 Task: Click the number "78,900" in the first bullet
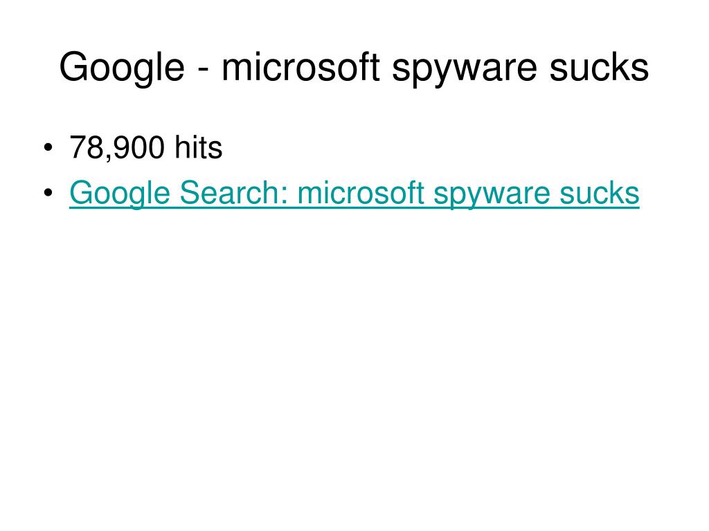(x=116, y=148)
